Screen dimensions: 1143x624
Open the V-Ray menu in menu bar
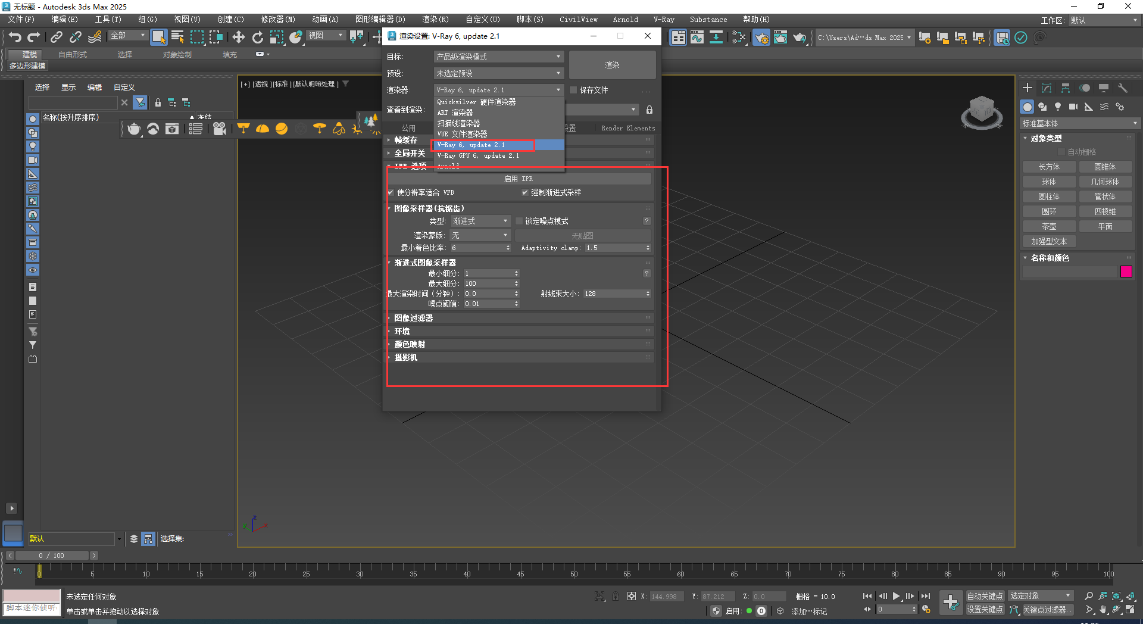pos(663,19)
